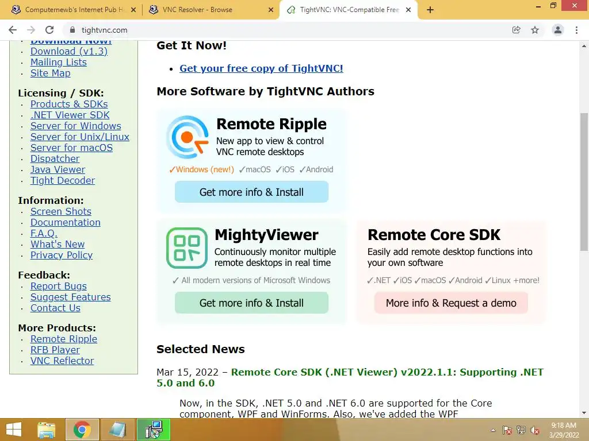Open the VNC Reflector link
The height and width of the screenshot is (441, 589).
pyautogui.click(x=62, y=361)
